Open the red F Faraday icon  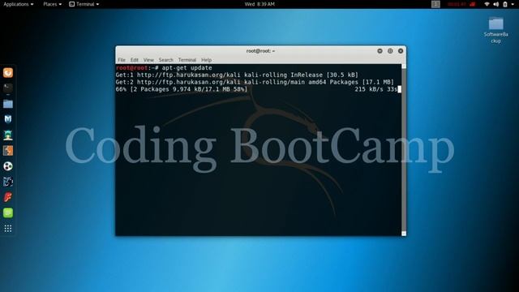pyautogui.click(x=8, y=197)
